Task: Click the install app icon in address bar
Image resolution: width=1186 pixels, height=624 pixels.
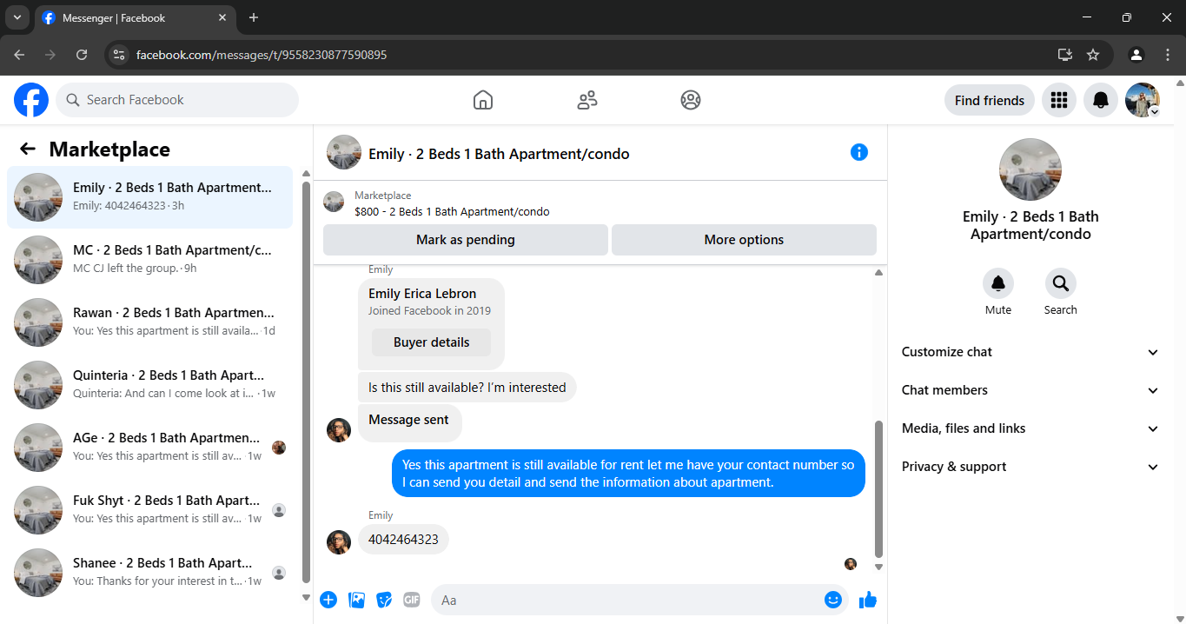Action: point(1065,55)
